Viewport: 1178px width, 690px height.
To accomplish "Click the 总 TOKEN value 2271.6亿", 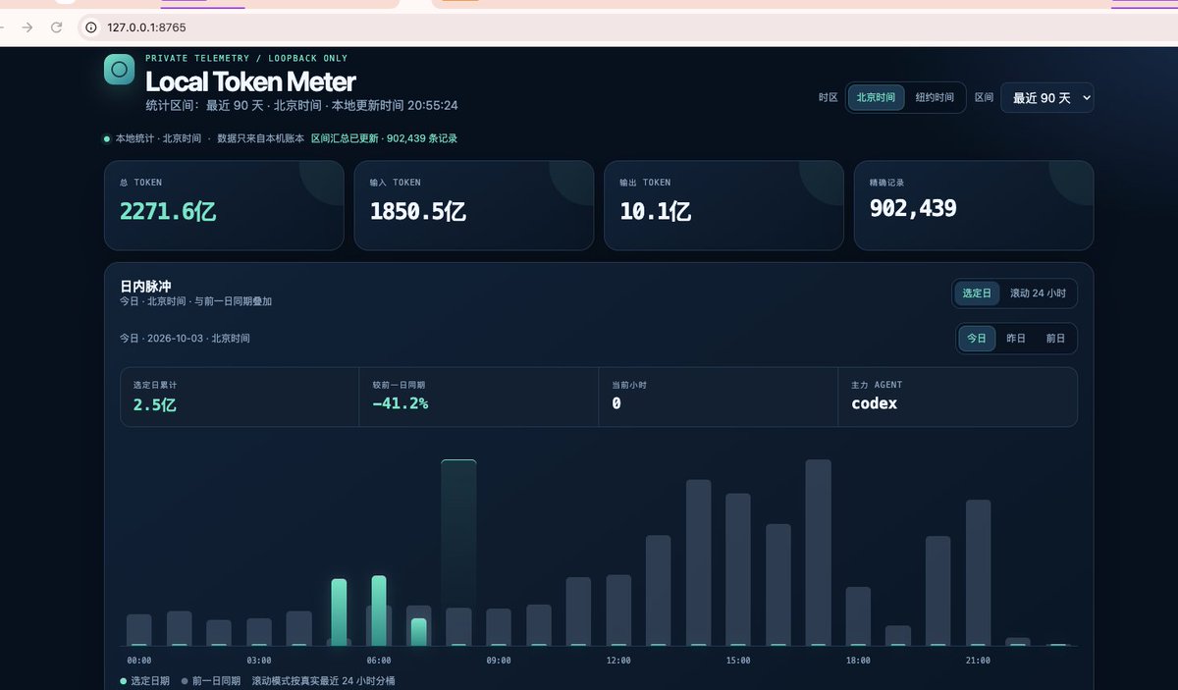I will (x=168, y=211).
